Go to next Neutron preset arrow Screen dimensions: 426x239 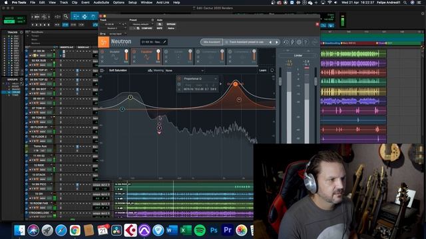pyautogui.click(x=277, y=42)
